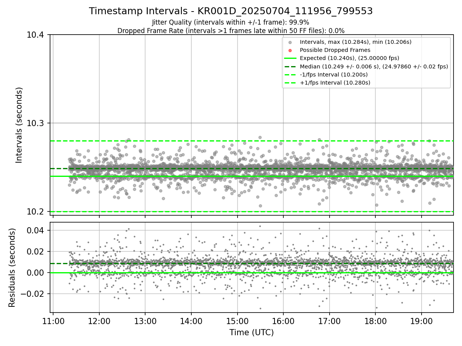Click the 17:00 time tick label

pyautogui.click(x=329, y=321)
